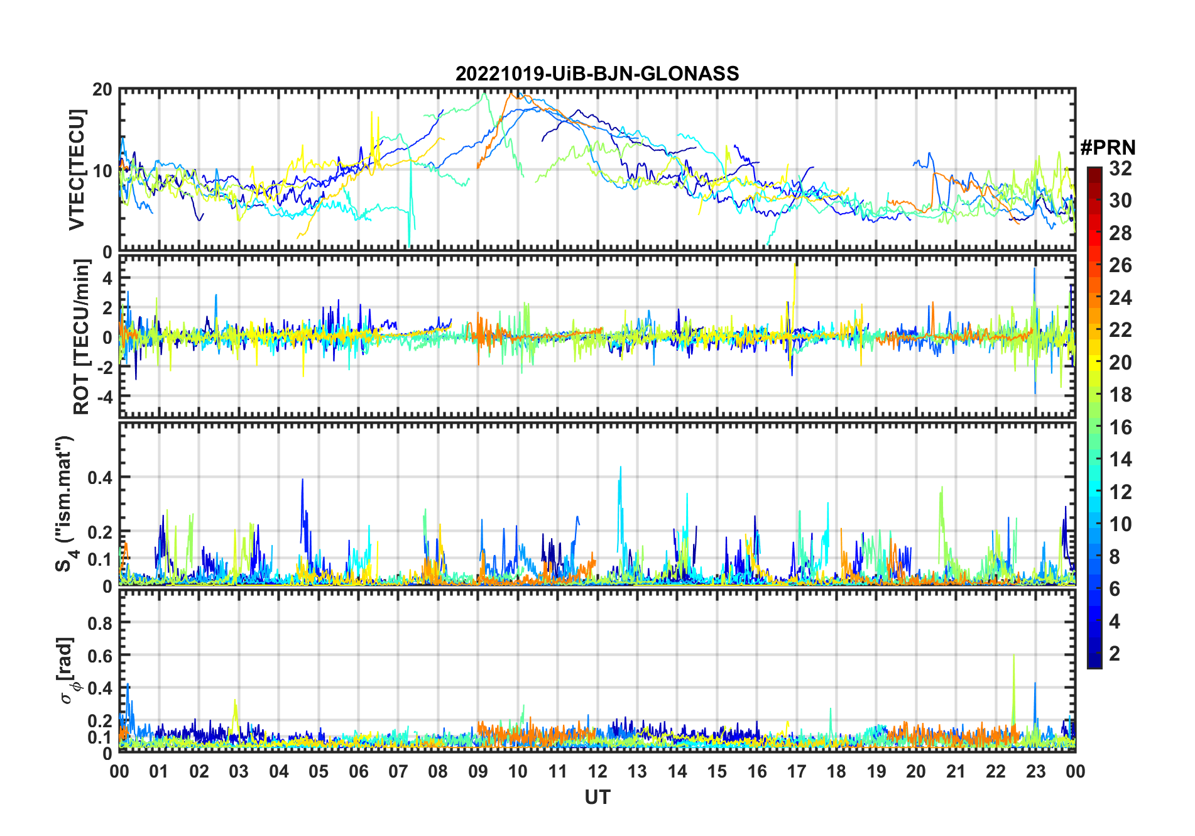1195x836 pixels.
Task: Click the 23 tick on the UT axis
Action: point(1035,771)
